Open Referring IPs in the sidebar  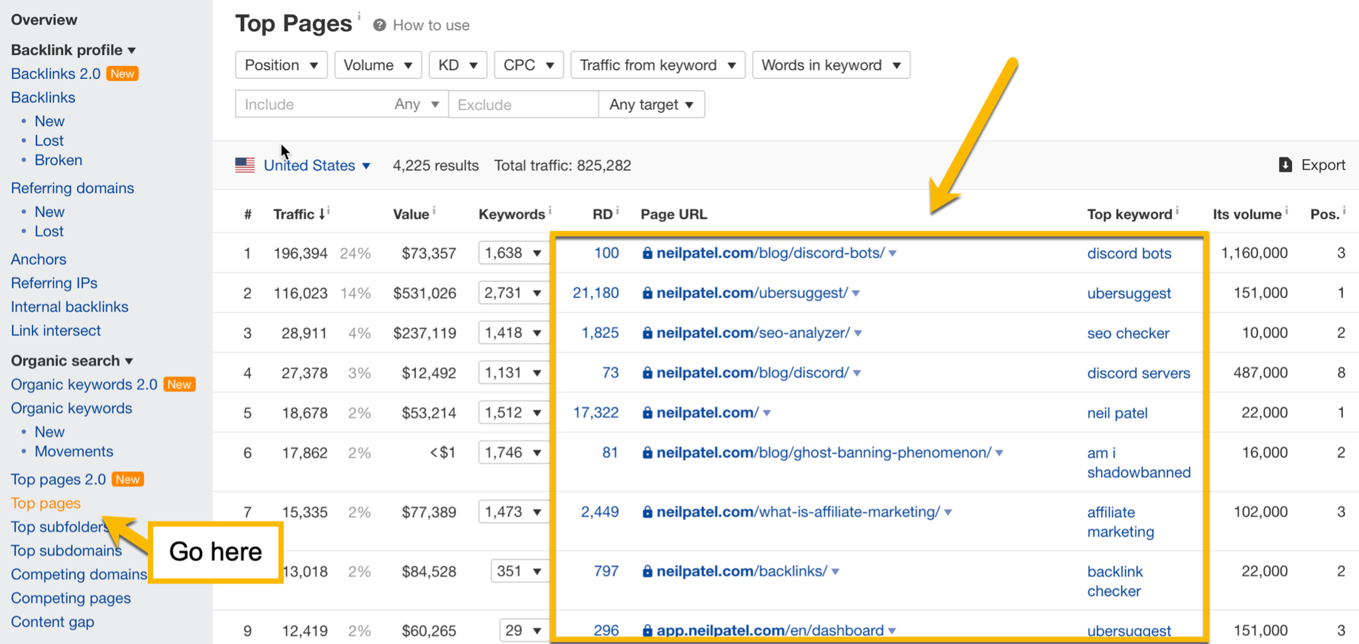pos(54,283)
